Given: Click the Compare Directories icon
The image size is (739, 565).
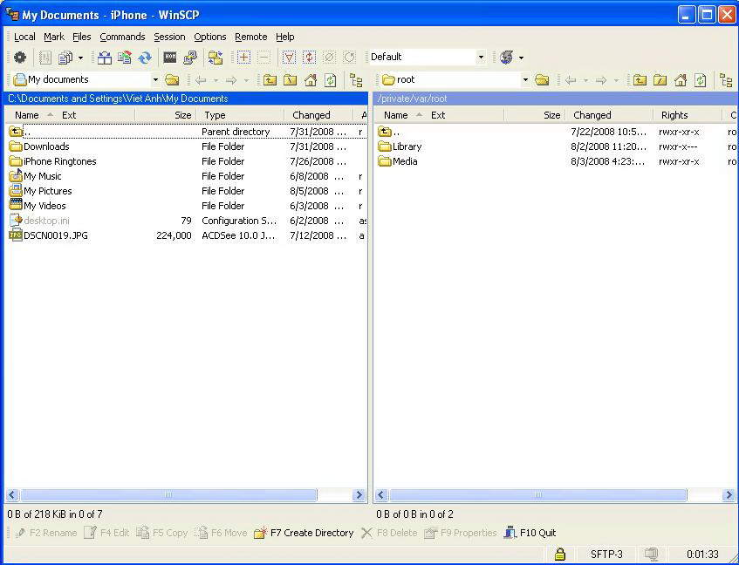Looking at the screenshot, I should coord(105,58).
